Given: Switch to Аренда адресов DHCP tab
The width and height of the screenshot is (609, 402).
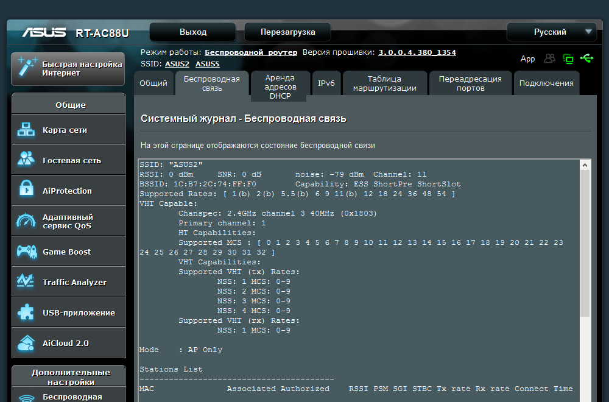Looking at the screenshot, I should click(280, 86).
